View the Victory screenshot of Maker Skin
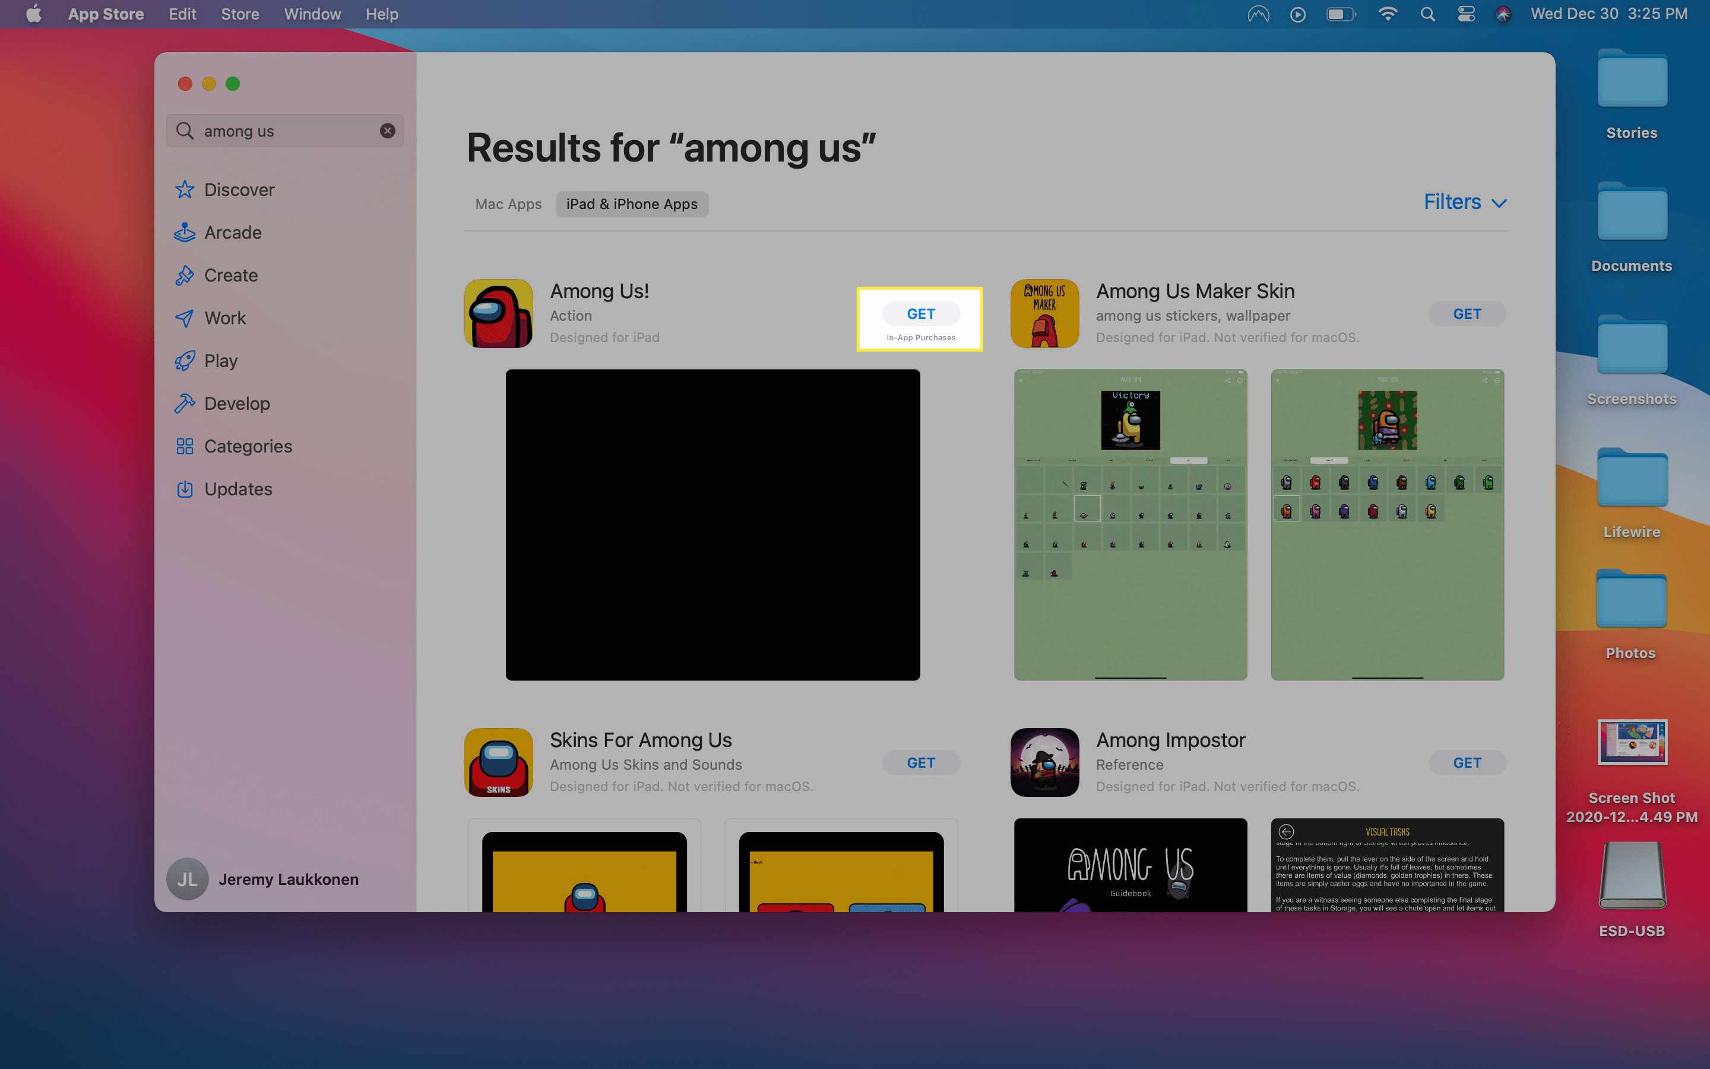The height and width of the screenshot is (1069, 1710). click(1130, 524)
